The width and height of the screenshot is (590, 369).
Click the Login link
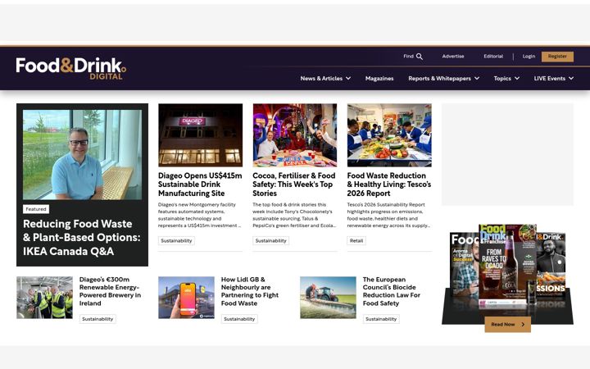click(x=529, y=56)
